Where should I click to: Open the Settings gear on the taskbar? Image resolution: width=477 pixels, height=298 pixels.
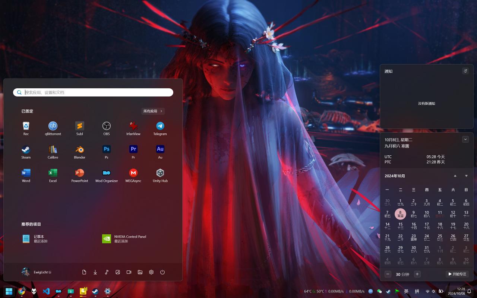coord(108,291)
